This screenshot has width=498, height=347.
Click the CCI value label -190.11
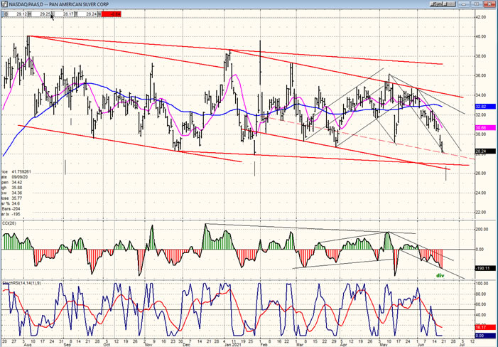(485, 268)
